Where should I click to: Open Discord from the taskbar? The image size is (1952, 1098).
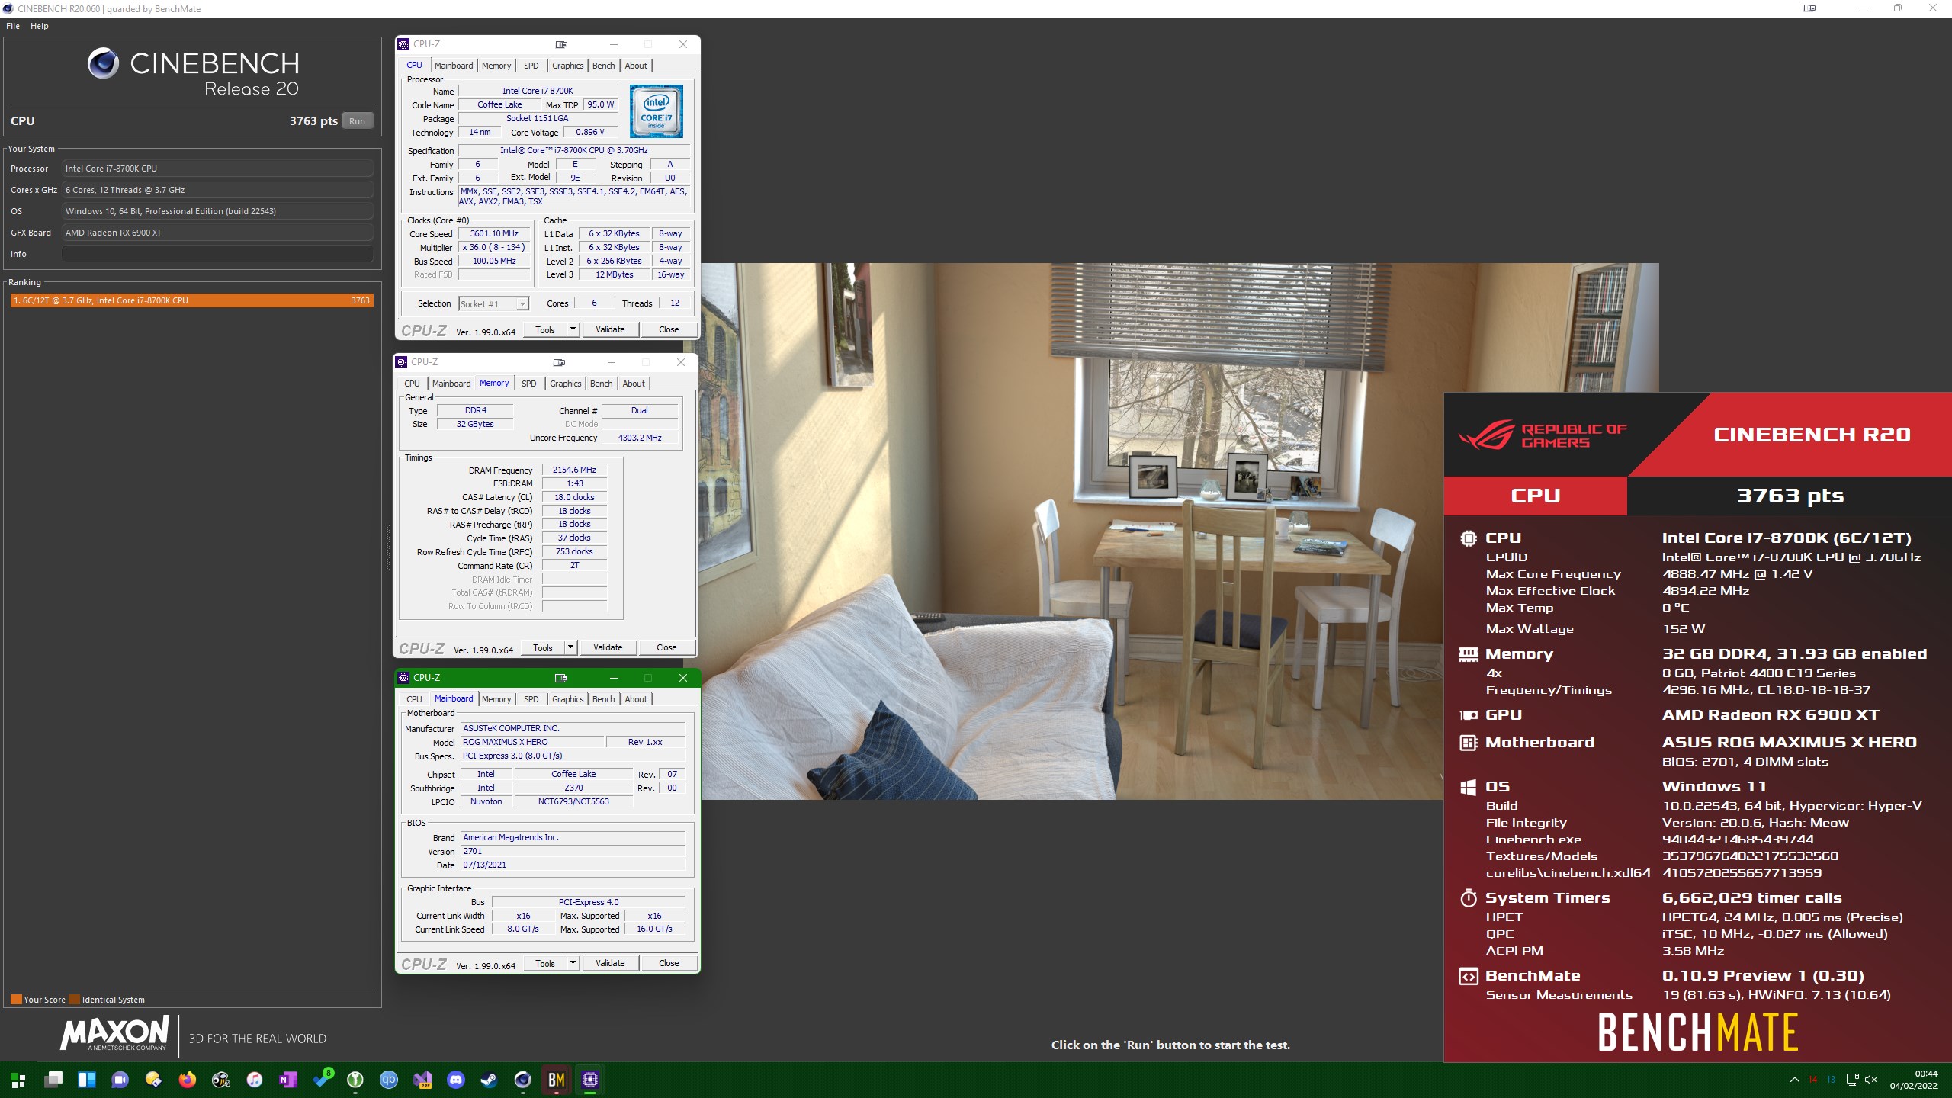pos(456,1080)
